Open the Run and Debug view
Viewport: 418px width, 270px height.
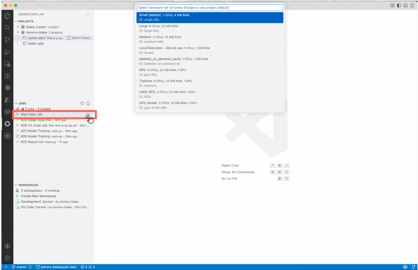pyautogui.click(x=7, y=52)
